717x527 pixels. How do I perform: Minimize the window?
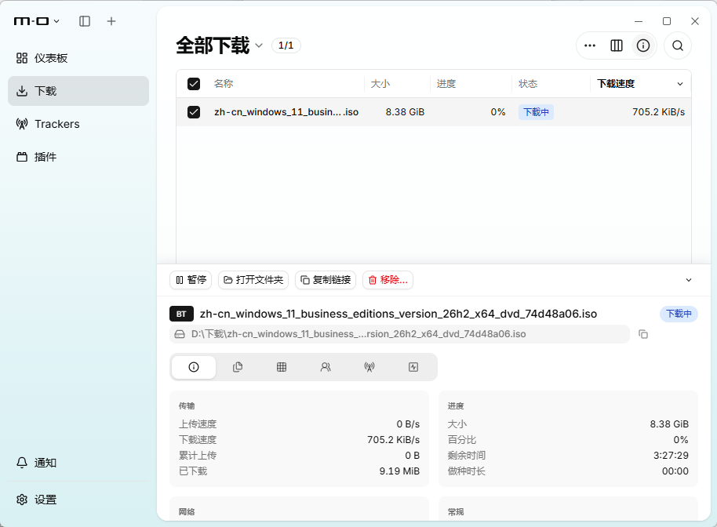pos(639,21)
